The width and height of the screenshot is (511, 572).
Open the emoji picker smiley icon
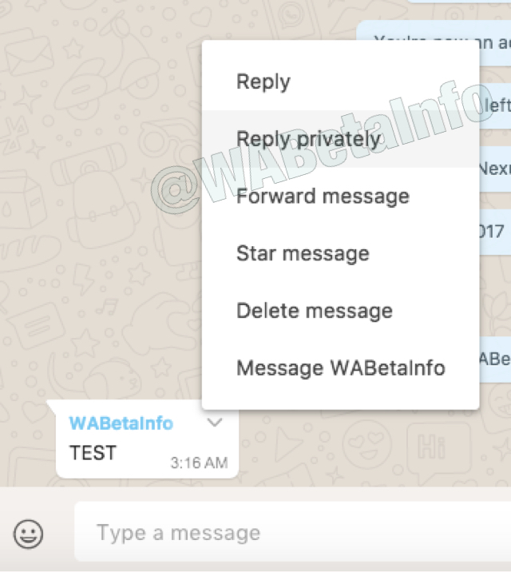[28, 534]
